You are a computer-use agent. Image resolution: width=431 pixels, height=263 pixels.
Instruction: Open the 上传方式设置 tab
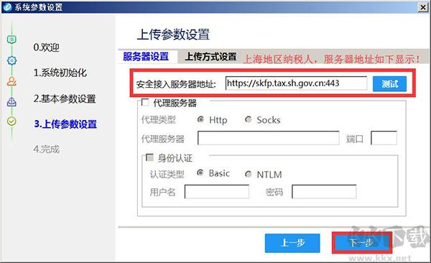click(210, 57)
